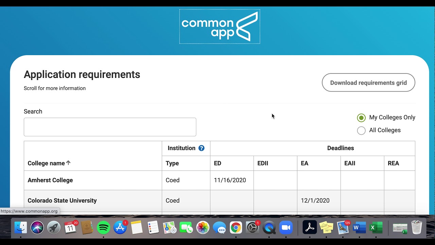435x245 pixels.
Task: Open Spotify from the dock
Action: [103, 227]
